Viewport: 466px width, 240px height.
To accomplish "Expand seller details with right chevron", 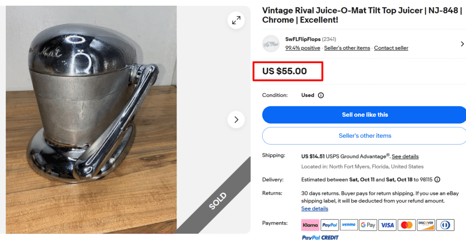I will [x=462, y=44].
